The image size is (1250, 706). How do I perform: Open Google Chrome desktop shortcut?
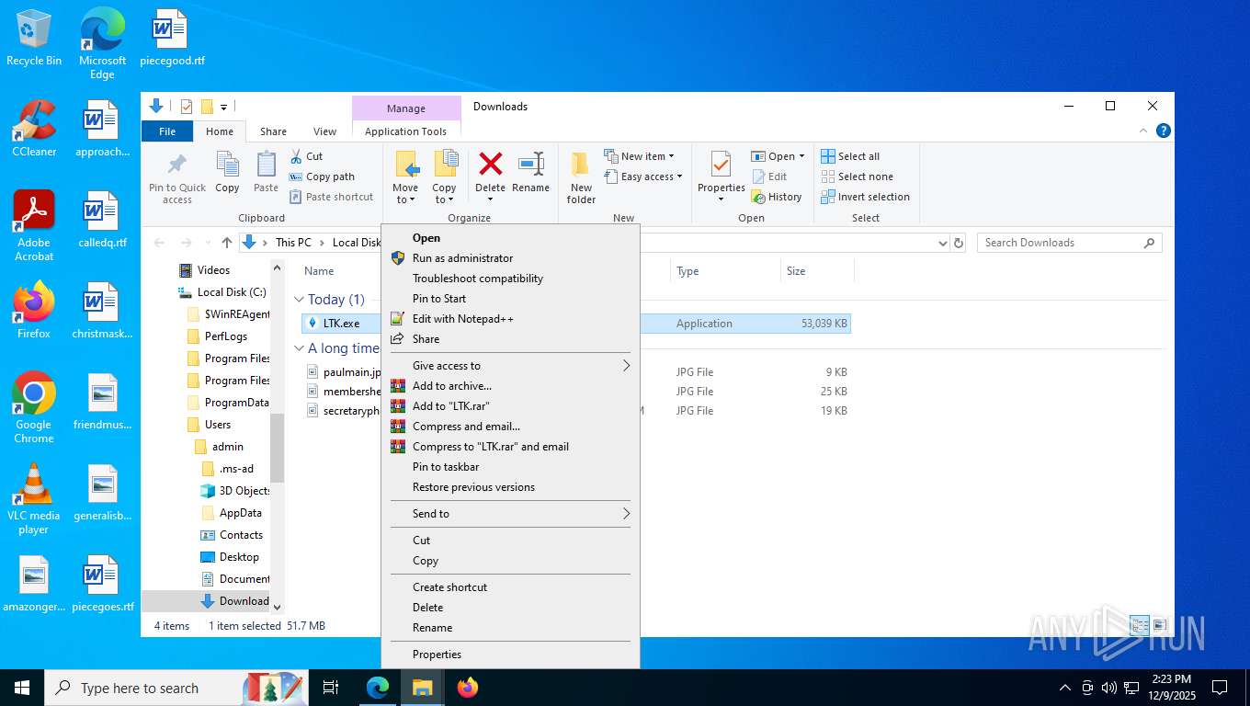[x=34, y=408]
